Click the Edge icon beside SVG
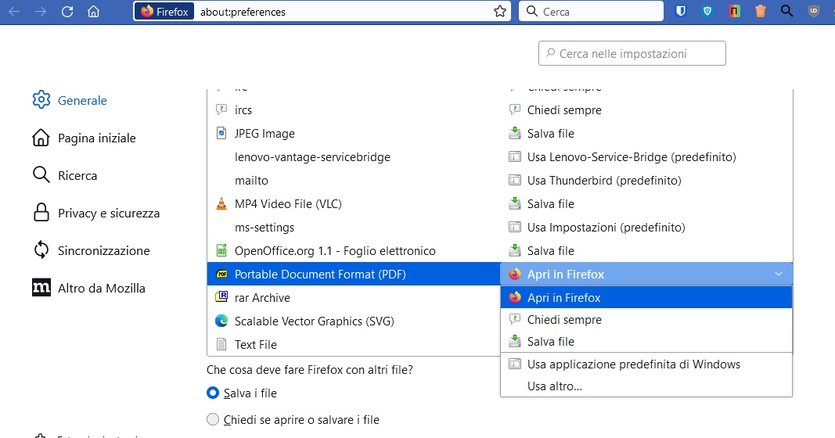This screenshot has width=835, height=438. click(x=221, y=321)
